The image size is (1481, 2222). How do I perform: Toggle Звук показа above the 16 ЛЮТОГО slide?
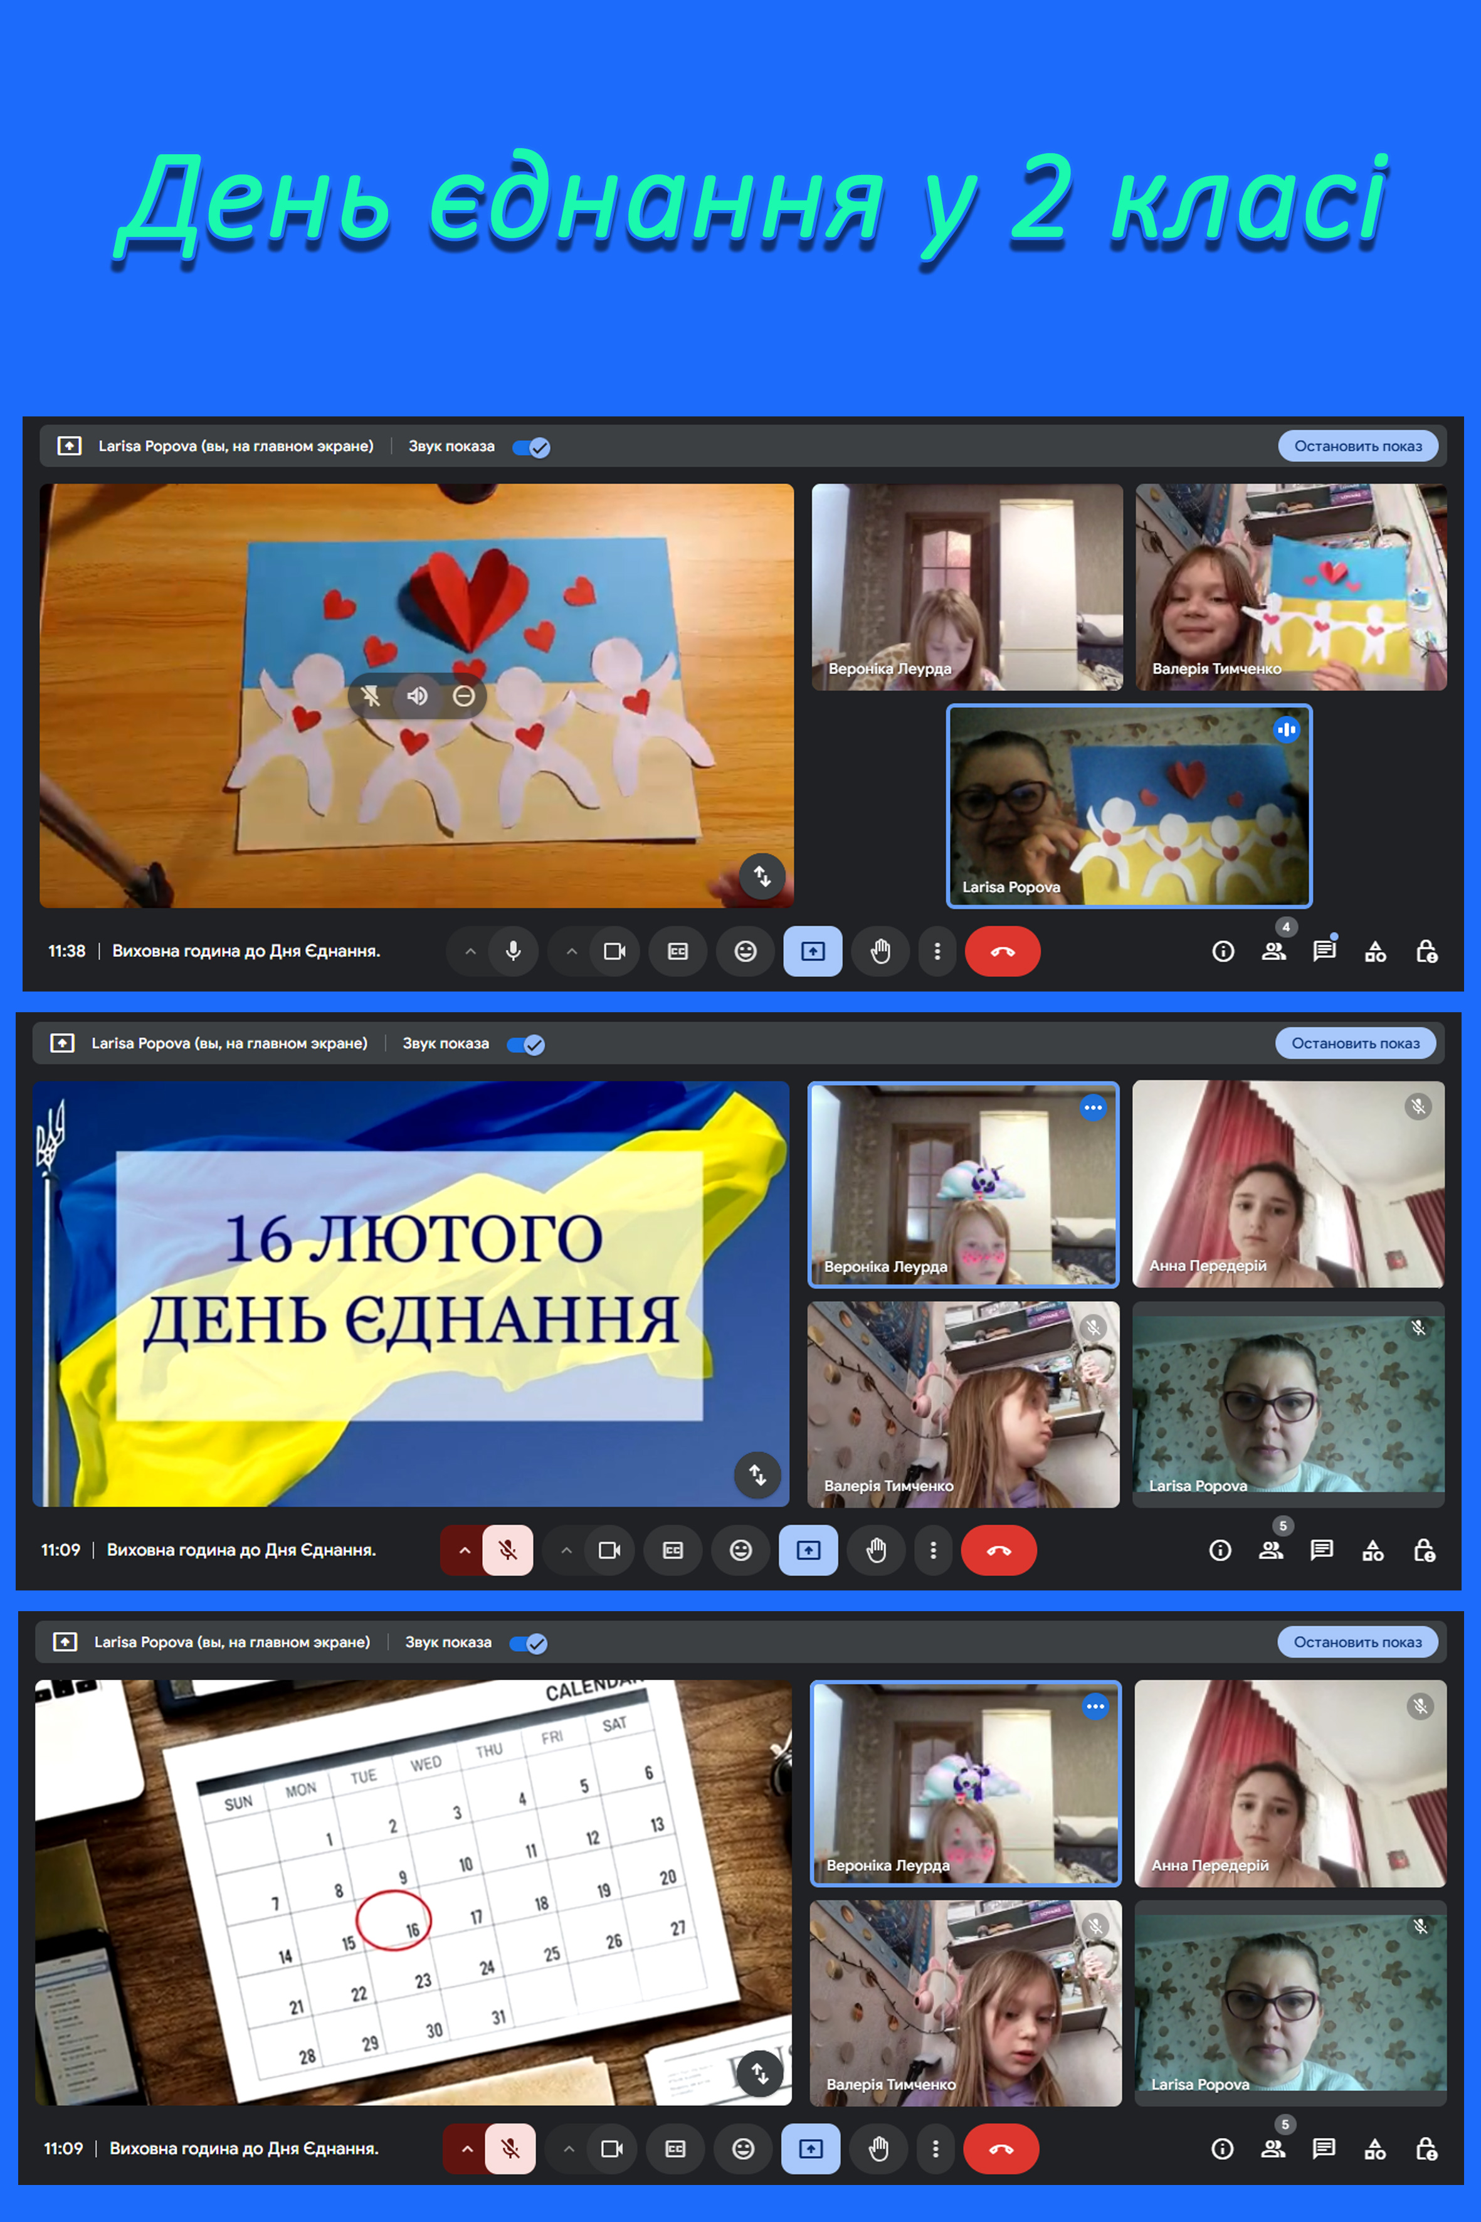click(526, 1044)
